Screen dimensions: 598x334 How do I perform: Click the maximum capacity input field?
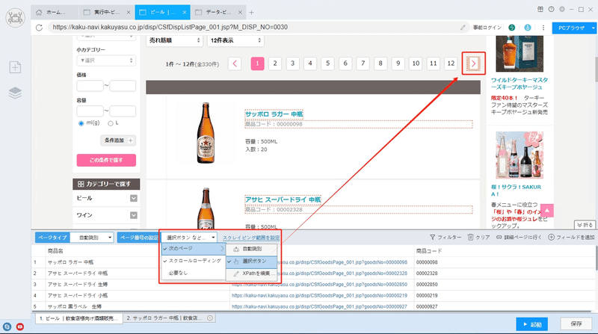[123, 111]
